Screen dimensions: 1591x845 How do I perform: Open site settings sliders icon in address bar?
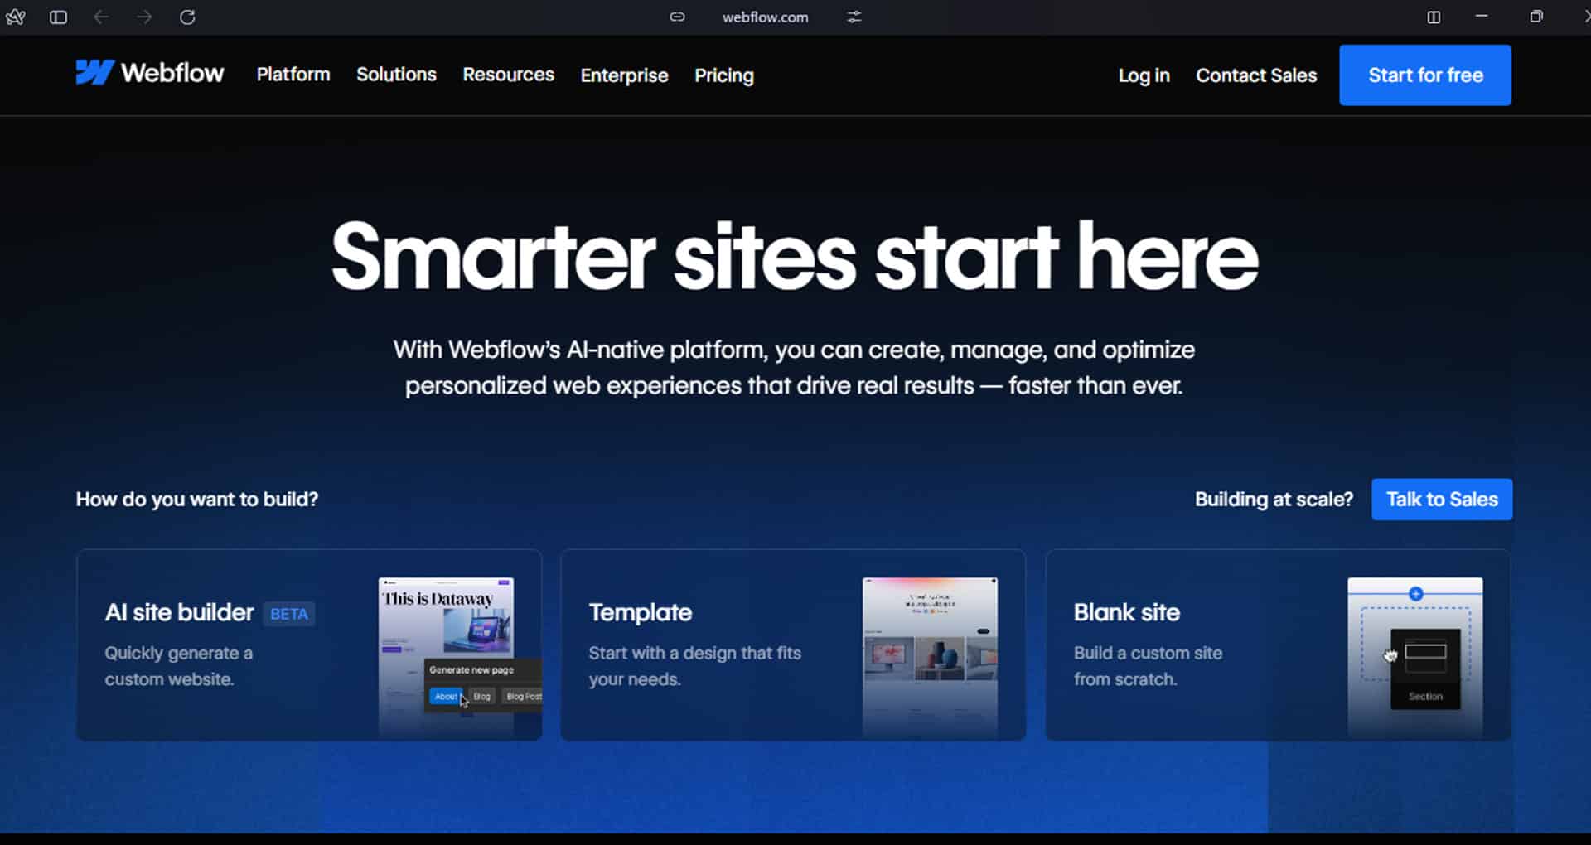click(854, 17)
